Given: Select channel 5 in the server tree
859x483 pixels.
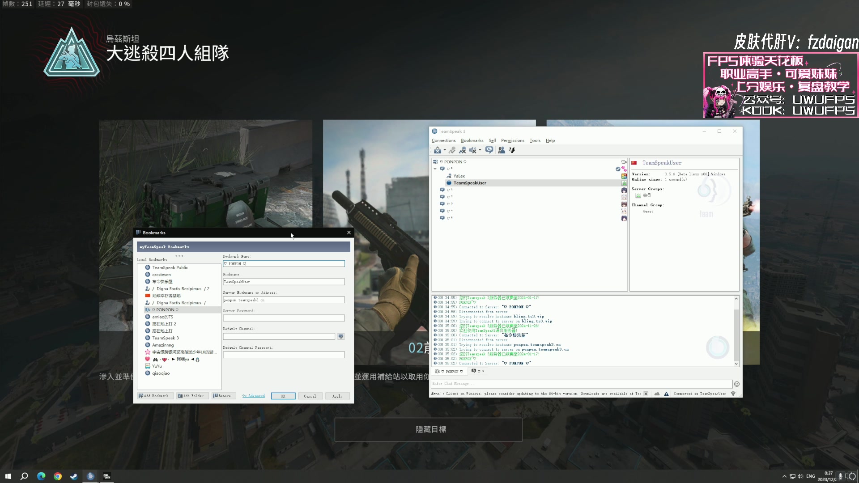Looking at the screenshot, I should (x=446, y=218).
